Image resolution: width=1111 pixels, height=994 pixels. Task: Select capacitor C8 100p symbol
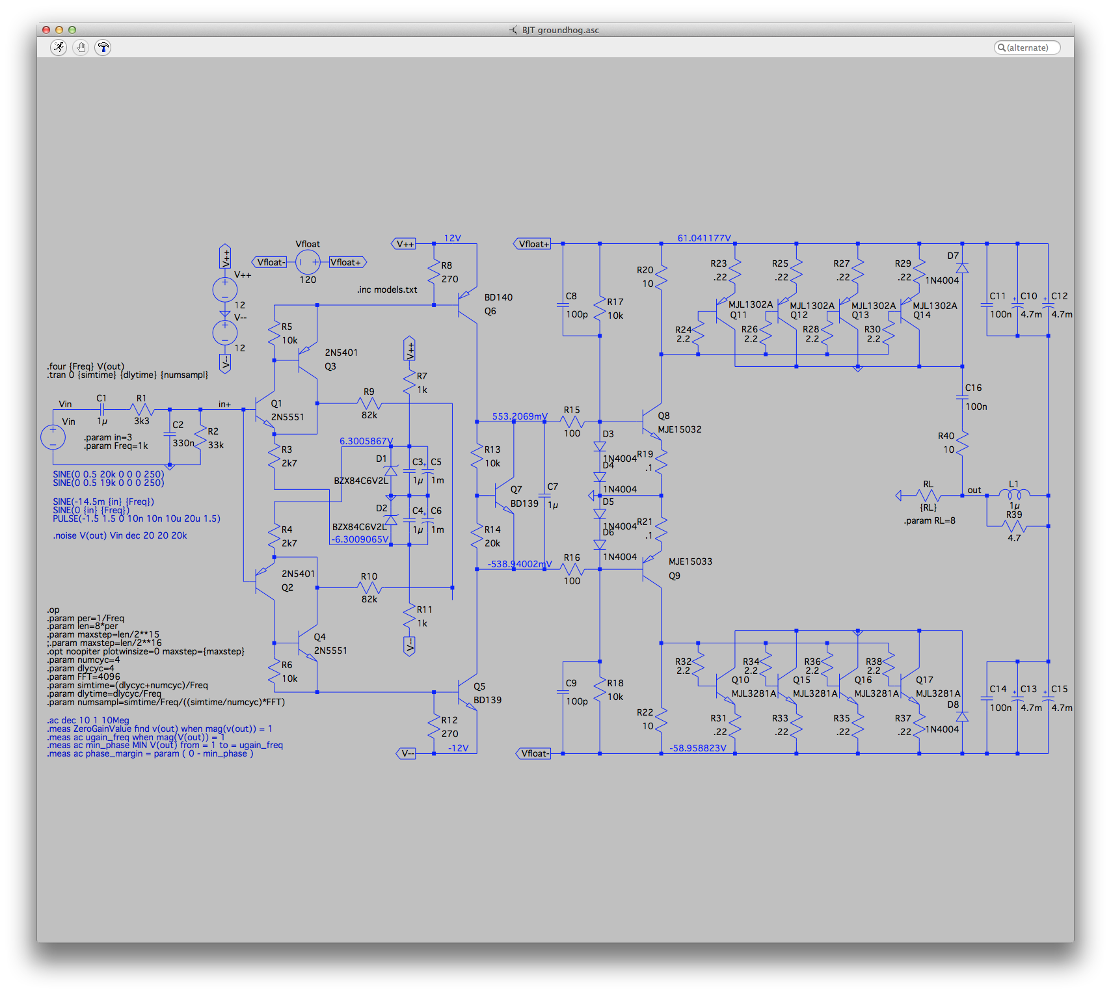[x=563, y=305]
